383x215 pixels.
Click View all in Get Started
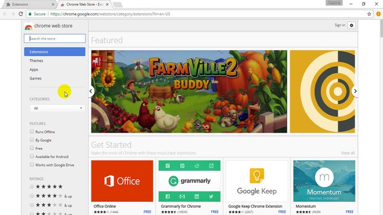[348, 153]
